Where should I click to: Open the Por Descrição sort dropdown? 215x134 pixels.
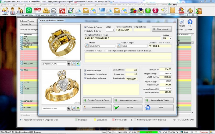pyautogui.click(x=29, y=24)
